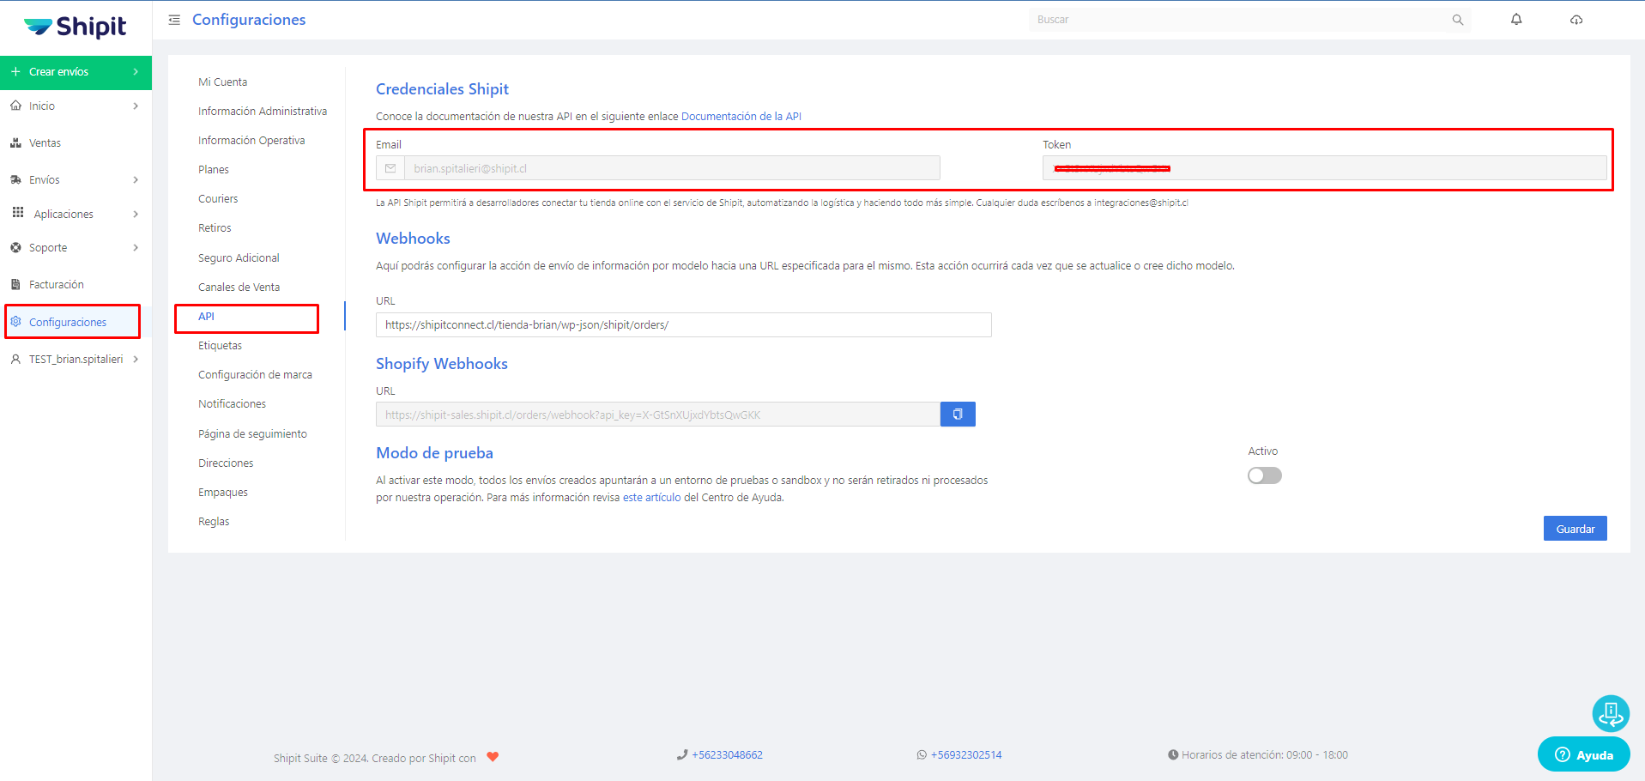Click the Configuraciones gear icon
This screenshot has height=781, width=1645.
pos(15,321)
